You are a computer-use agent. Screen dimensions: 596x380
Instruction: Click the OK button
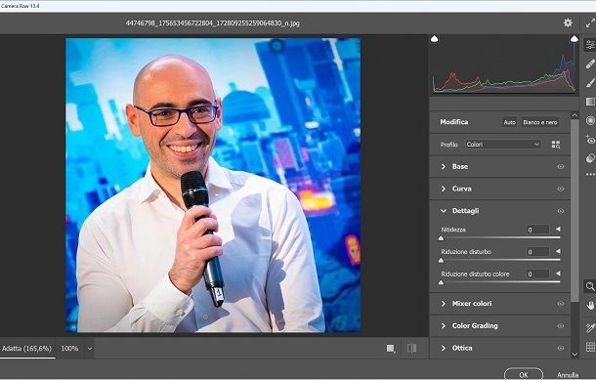[524, 374]
